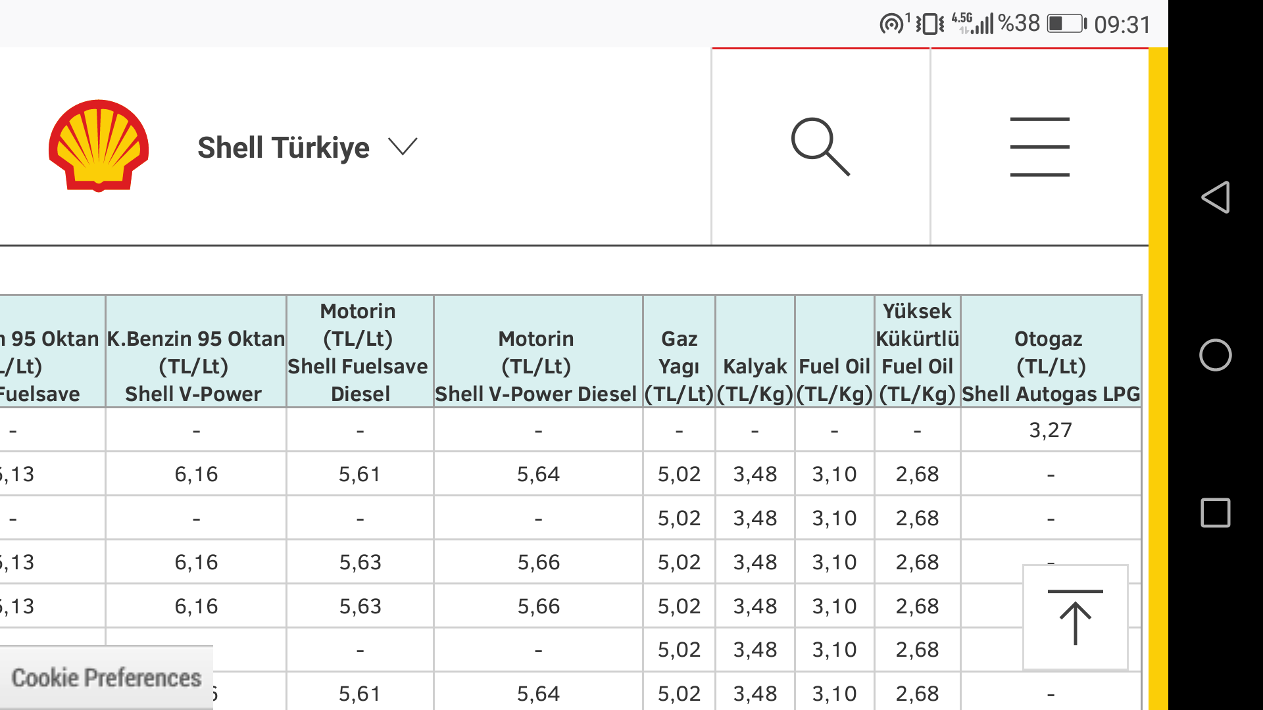Expand the Shell Türkiye country chevron

click(x=403, y=147)
